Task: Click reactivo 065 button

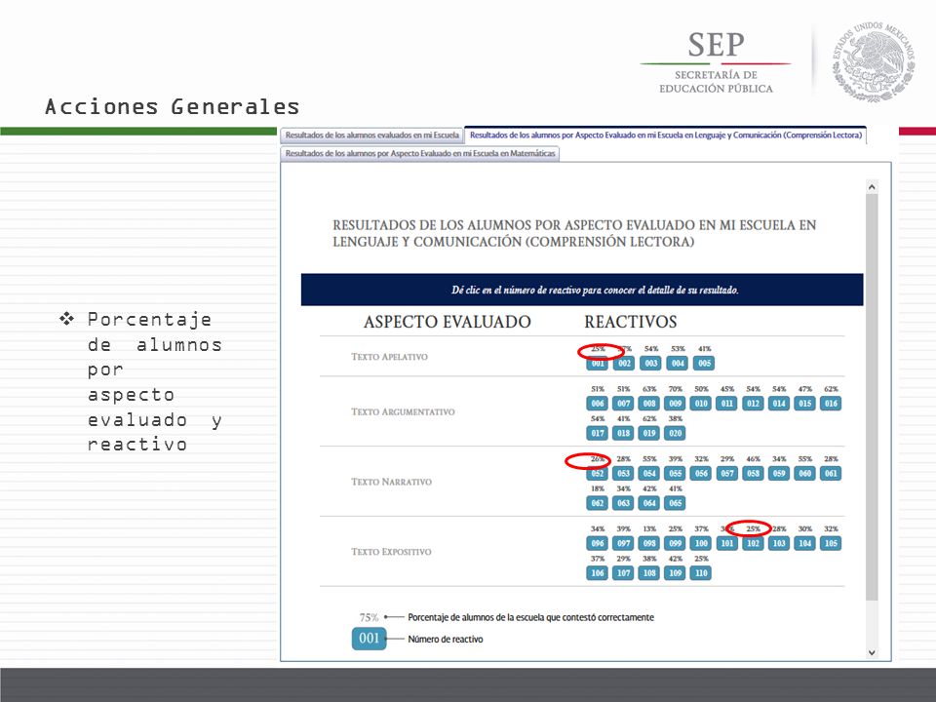Action: pyautogui.click(x=675, y=503)
